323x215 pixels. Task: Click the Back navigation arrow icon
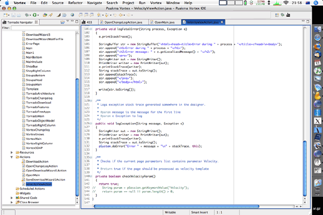click(121, 15)
